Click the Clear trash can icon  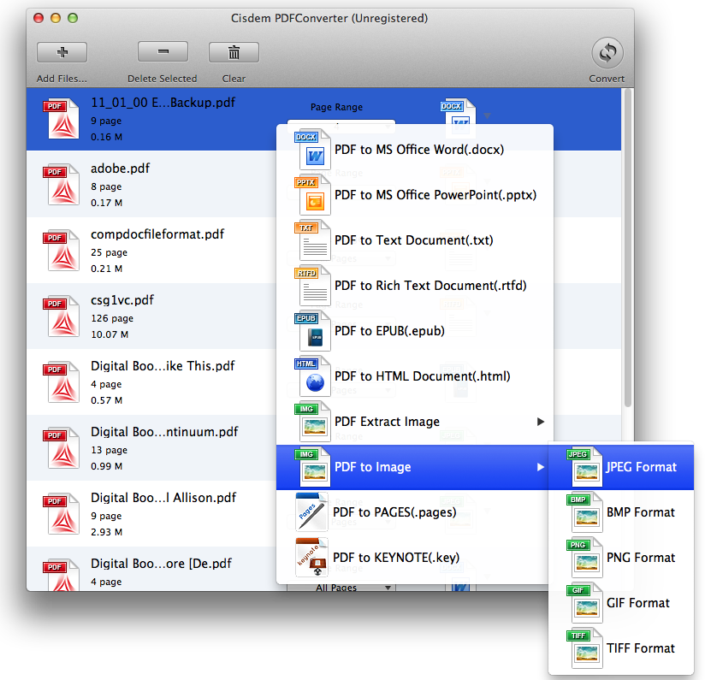click(x=234, y=52)
